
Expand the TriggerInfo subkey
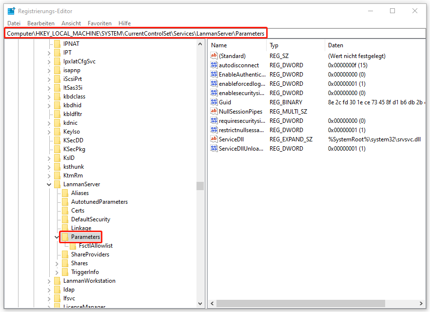[57, 273]
